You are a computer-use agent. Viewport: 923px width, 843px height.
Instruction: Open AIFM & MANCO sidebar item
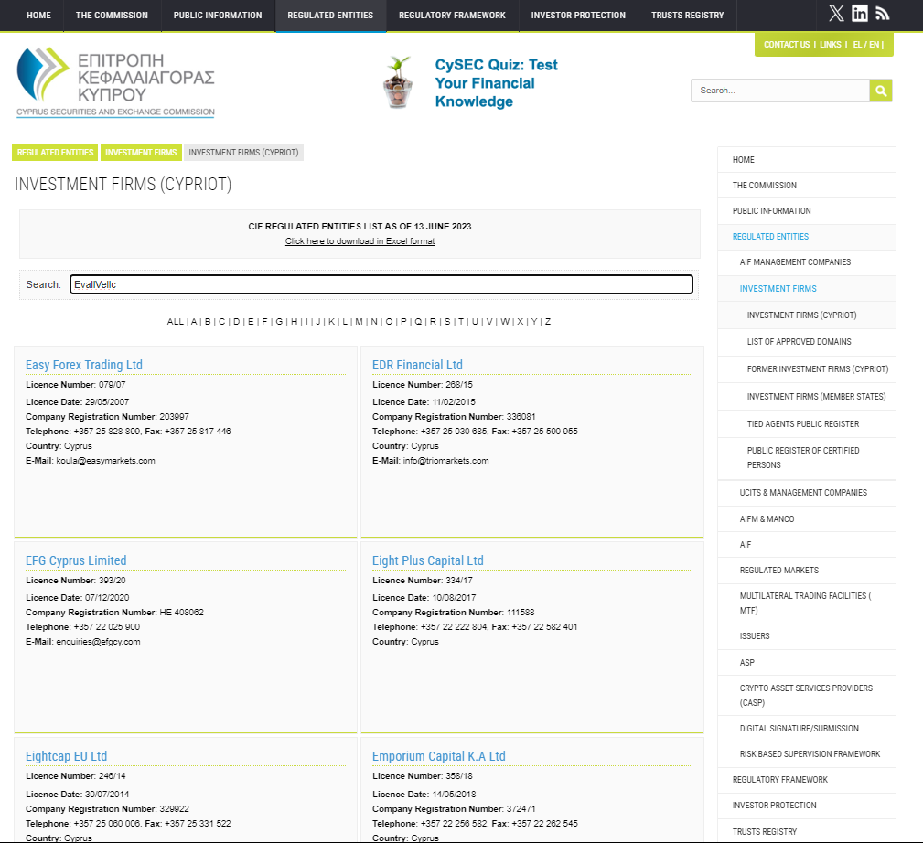[x=807, y=518]
